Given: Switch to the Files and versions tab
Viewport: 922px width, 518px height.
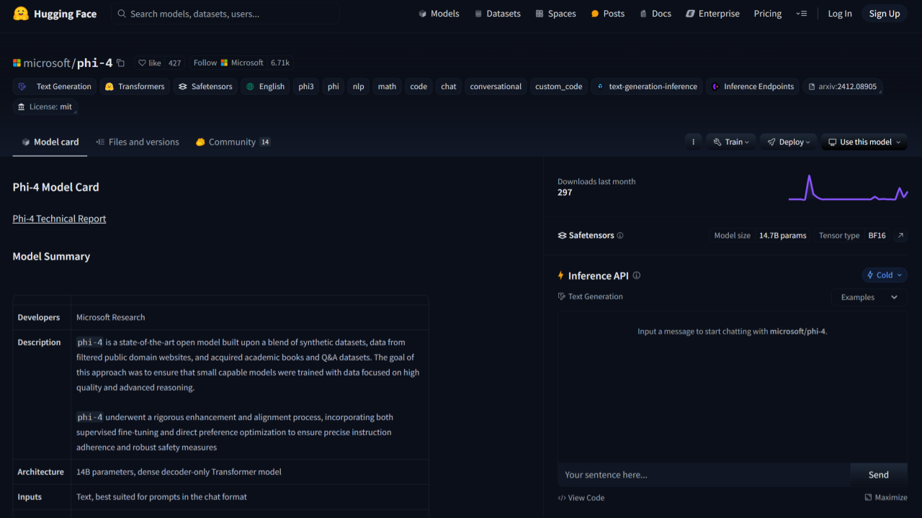Looking at the screenshot, I should [137, 142].
